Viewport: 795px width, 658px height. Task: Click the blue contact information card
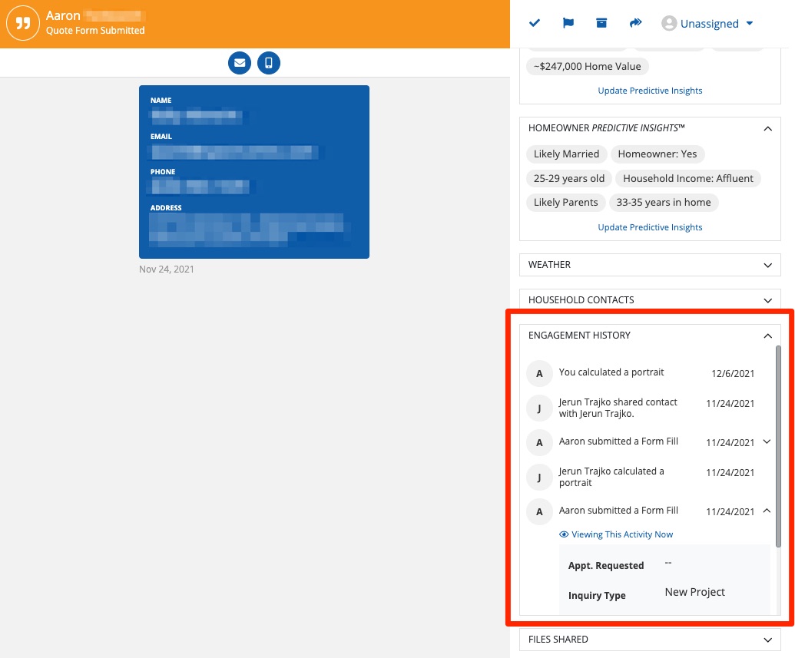coord(253,171)
